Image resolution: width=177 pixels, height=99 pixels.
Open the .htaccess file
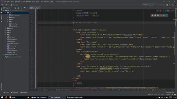(x=11, y=37)
